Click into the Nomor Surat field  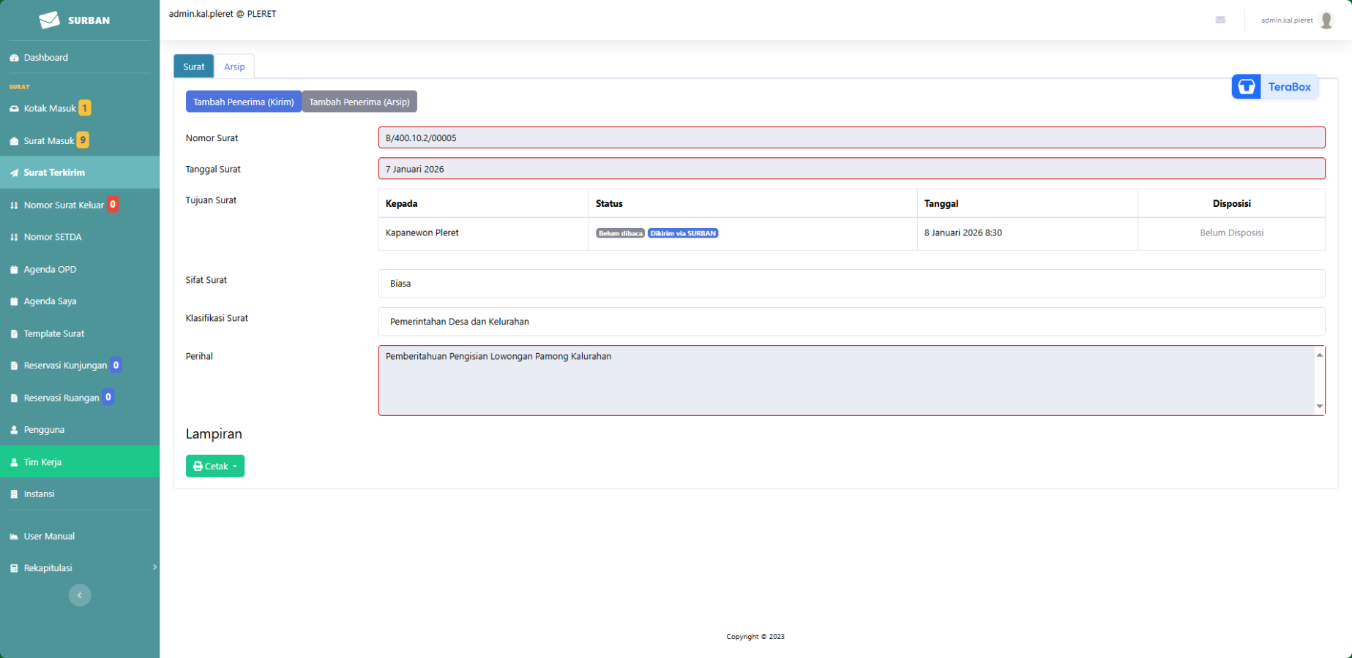point(851,137)
